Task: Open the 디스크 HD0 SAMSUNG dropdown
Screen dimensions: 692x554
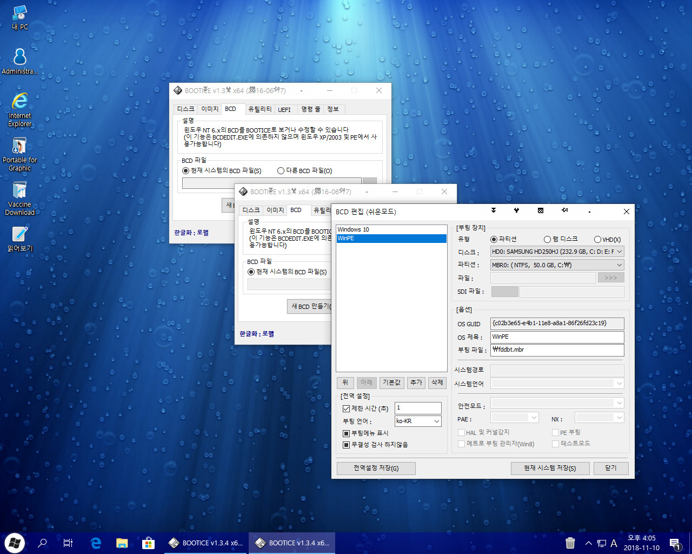Action: point(557,252)
